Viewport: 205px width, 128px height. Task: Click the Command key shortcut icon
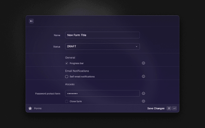coord(169,108)
